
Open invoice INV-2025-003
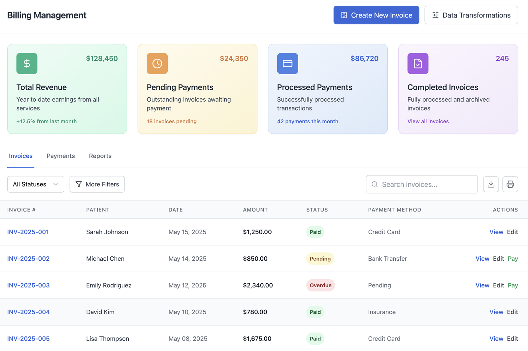28,285
